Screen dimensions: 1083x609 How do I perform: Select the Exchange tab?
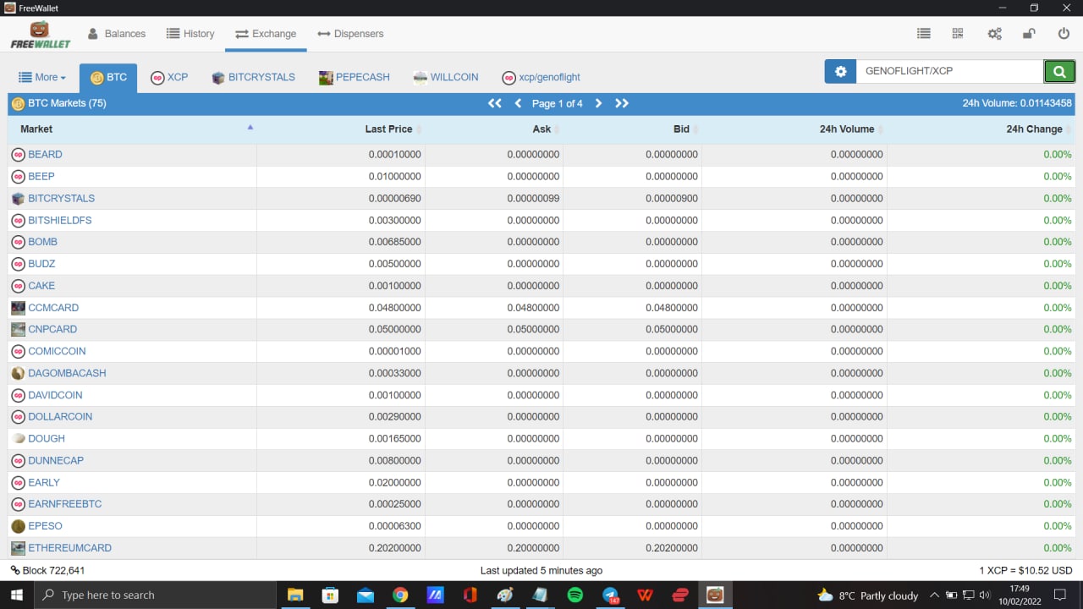266,34
